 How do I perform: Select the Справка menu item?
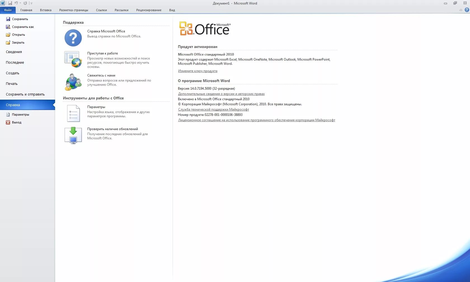click(27, 105)
